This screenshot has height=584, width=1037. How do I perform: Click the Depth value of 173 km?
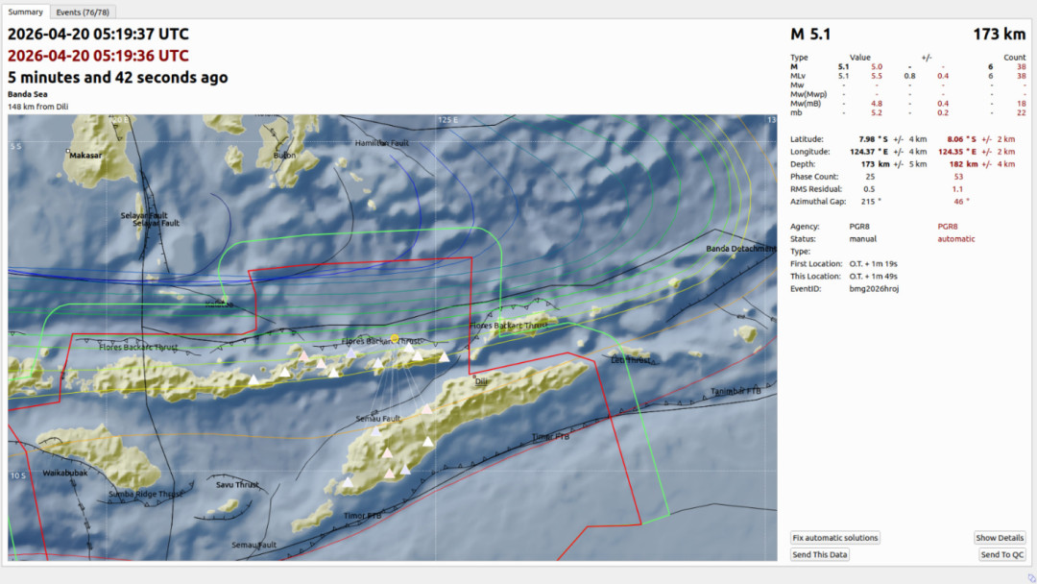click(x=874, y=163)
